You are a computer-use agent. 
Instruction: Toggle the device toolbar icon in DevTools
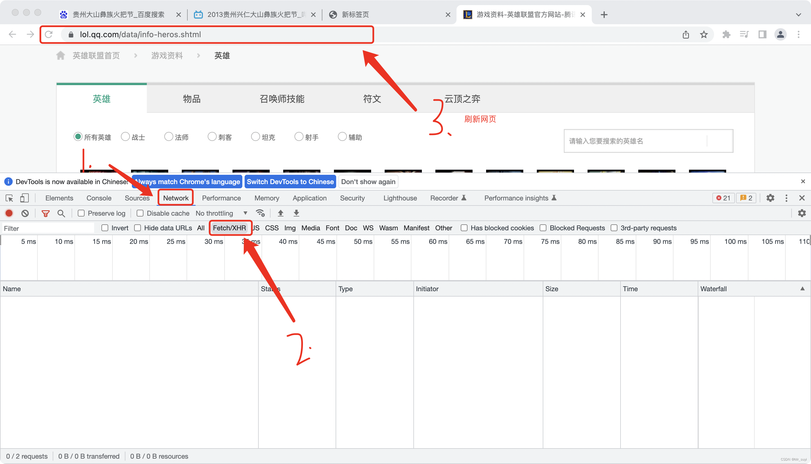coord(24,198)
